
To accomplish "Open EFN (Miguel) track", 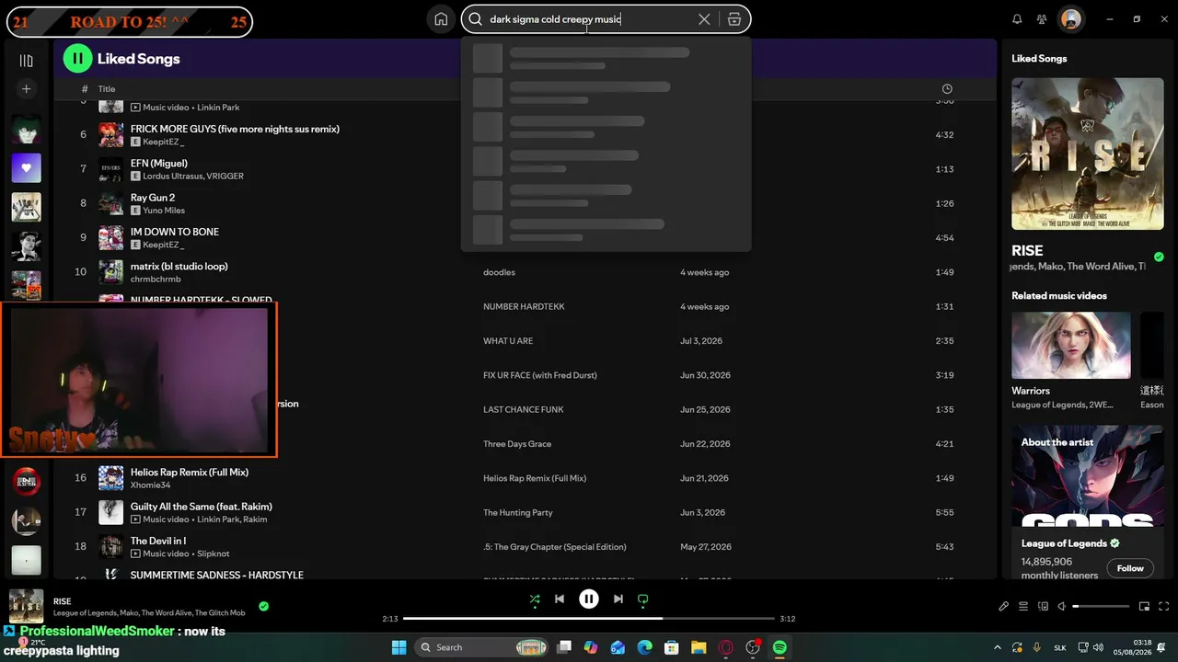I will coord(159,164).
